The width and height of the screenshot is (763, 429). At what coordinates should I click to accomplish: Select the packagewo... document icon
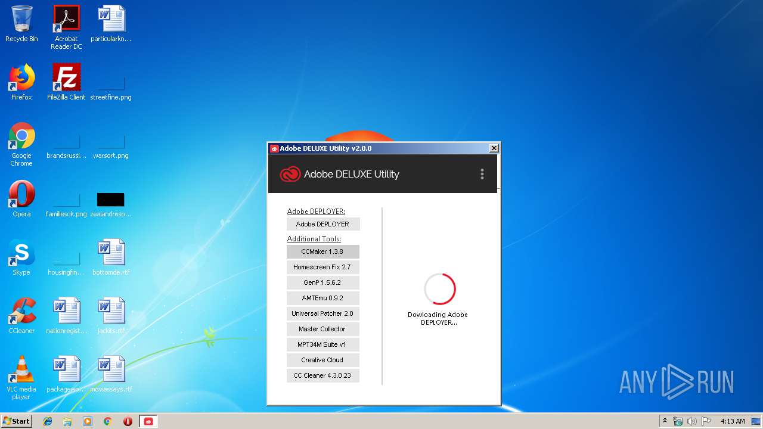66,374
